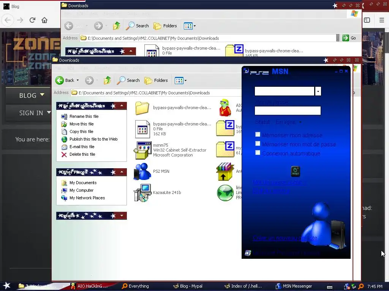The height and width of the screenshot is (291, 389).
Task: Select the 162 KB bypass-paywalls file icon
Action: [x=142, y=129]
